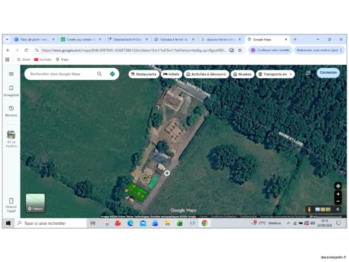Select the Musées category chip
This screenshot has height=262, width=349.
[x=242, y=74]
